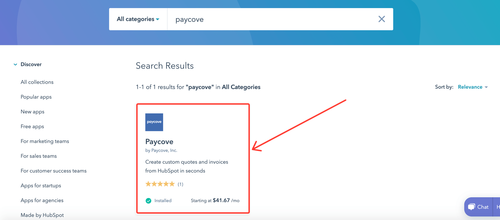Click the Paycove app logo
Image resolution: width=500 pixels, height=220 pixels.
154,122
